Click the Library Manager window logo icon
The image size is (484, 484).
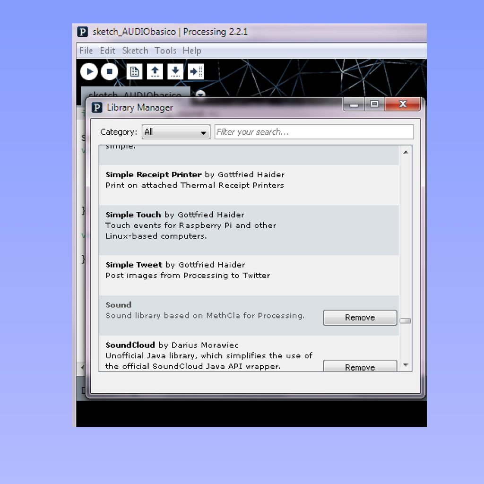pyautogui.click(x=96, y=107)
